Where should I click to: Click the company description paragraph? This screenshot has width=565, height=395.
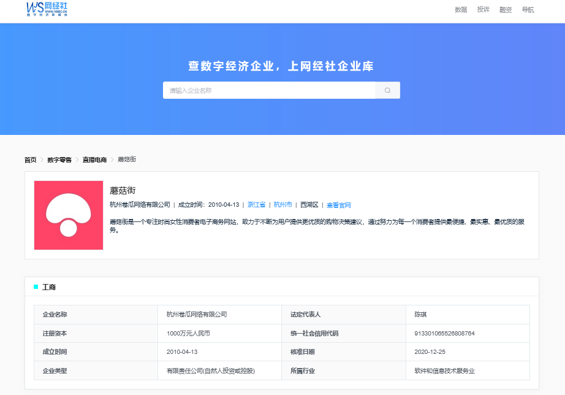tap(317, 226)
